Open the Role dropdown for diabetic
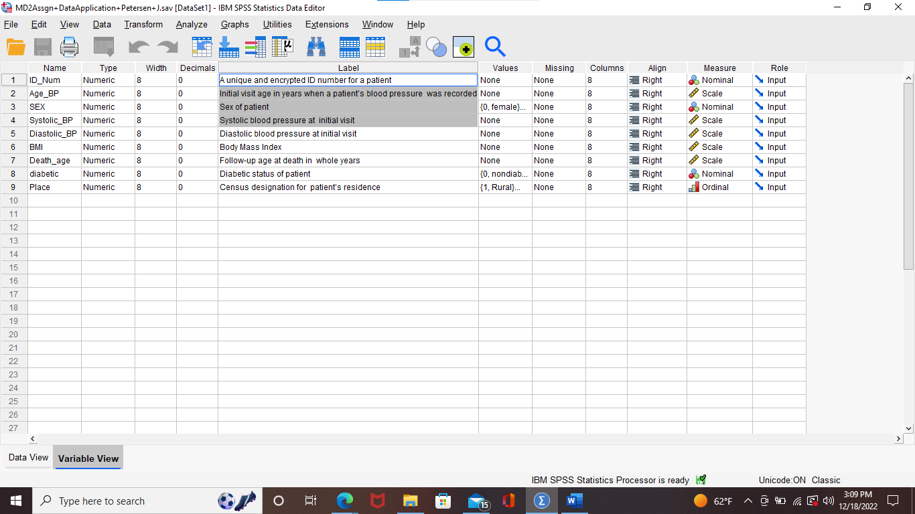 778,173
